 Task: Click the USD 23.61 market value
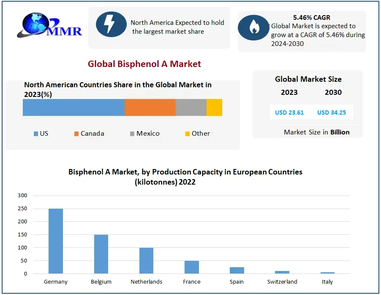pyautogui.click(x=287, y=113)
